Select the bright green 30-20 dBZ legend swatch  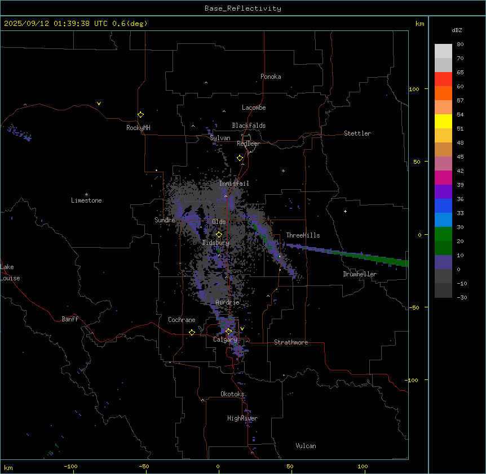[443, 234]
